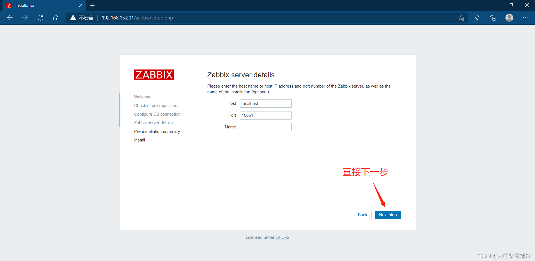This screenshot has width=535, height=261.
Task: Open the browser settings and more menu
Action: pyautogui.click(x=525, y=18)
